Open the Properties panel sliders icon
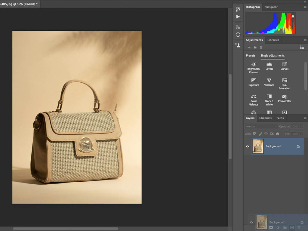 [238, 27]
